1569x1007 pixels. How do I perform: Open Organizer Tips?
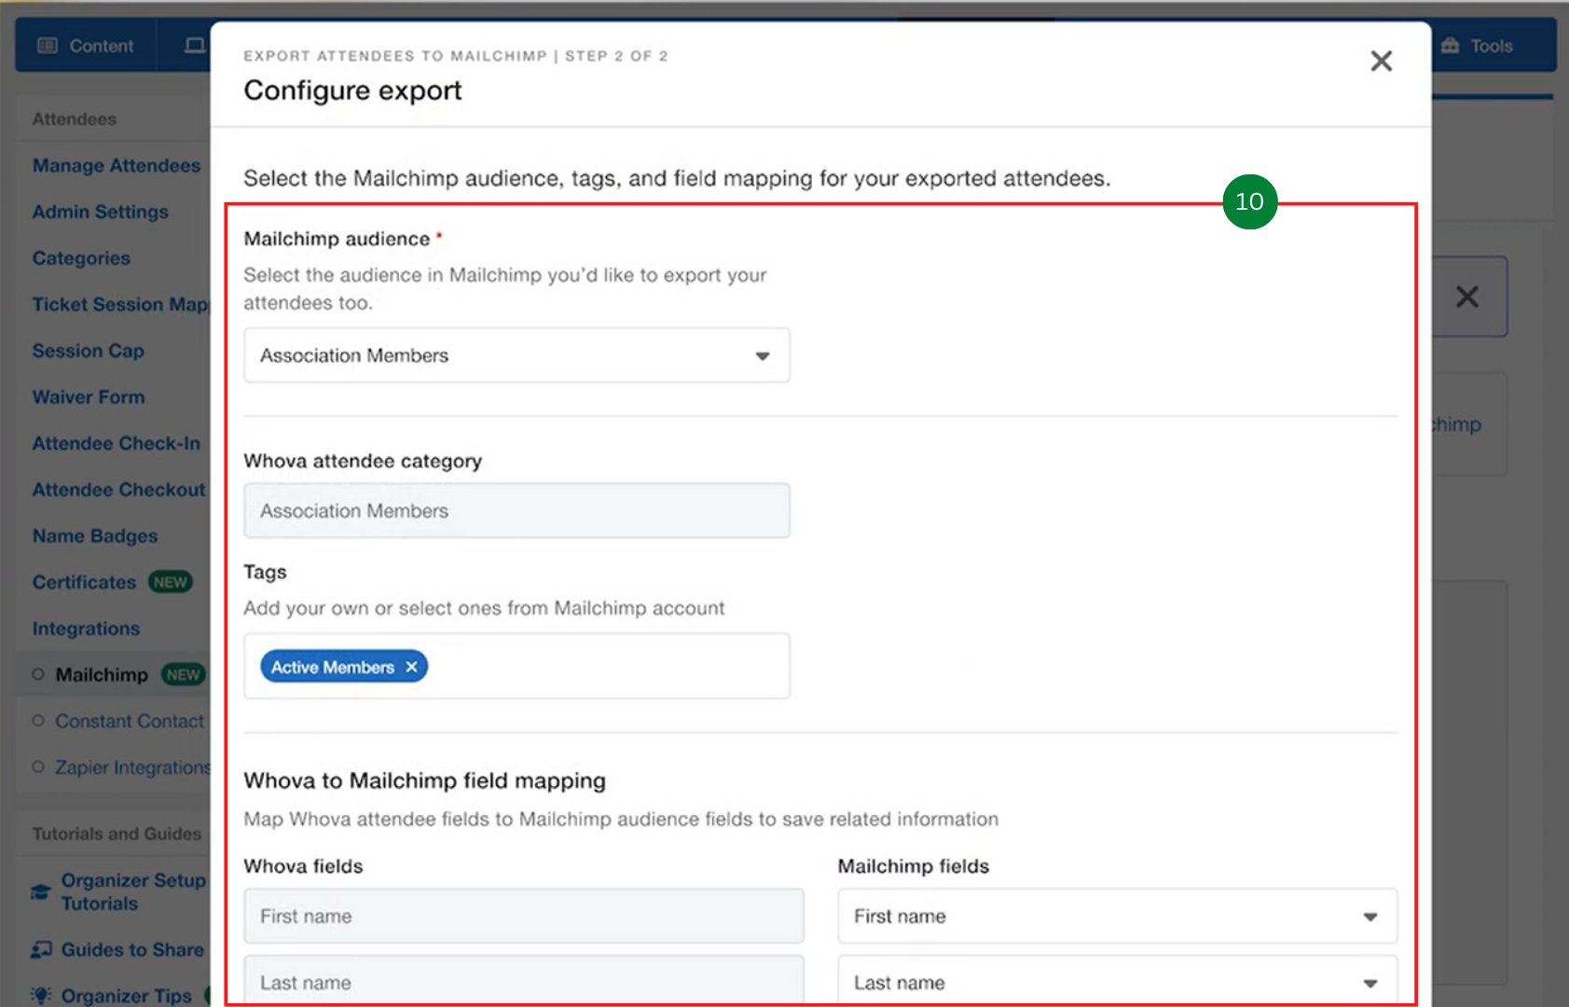(127, 996)
